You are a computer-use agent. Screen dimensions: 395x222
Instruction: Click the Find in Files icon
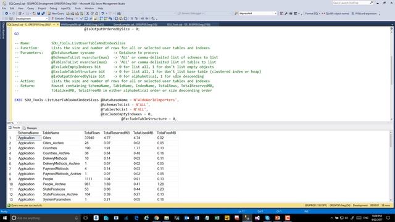(x=119, y=14)
